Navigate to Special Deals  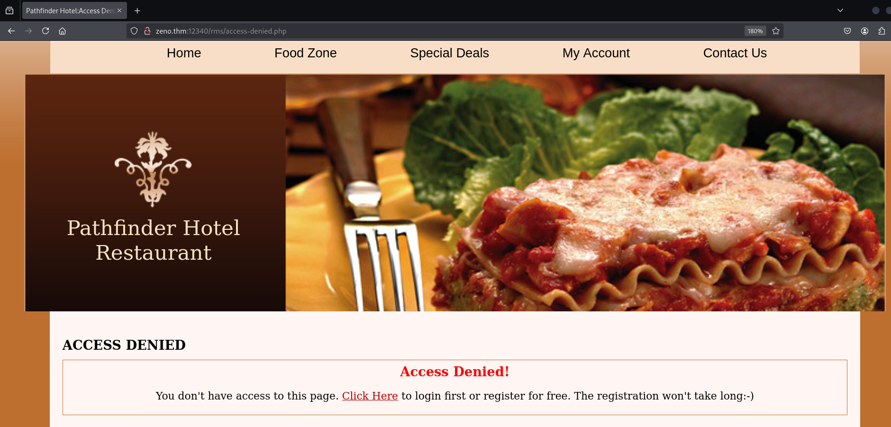(x=449, y=53)
